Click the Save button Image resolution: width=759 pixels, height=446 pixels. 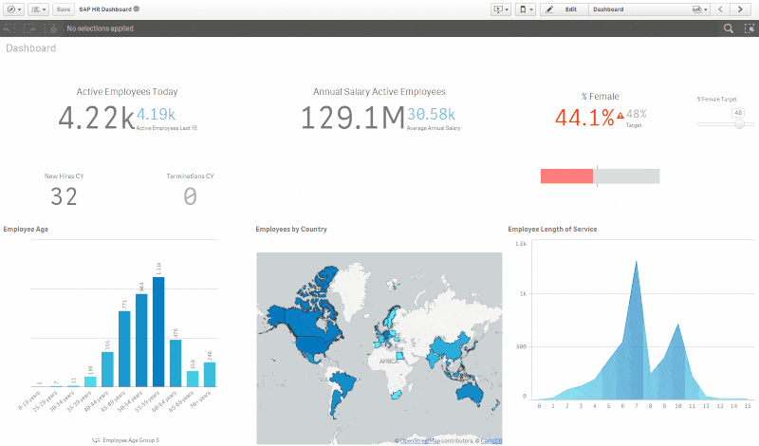coord(64,9)
